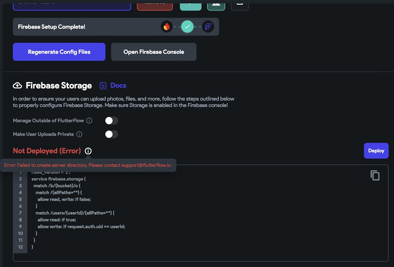
Task: Enable Make User Uploads Private
Action: pos(111,134)
